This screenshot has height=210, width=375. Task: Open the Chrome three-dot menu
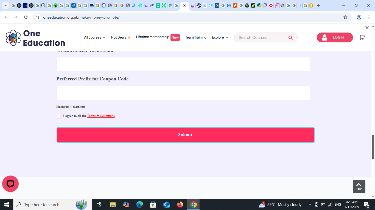pyautogui.click(x=369, y=17)
